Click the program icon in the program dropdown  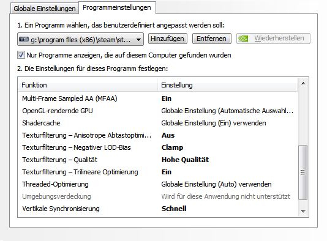click(24, 39)
